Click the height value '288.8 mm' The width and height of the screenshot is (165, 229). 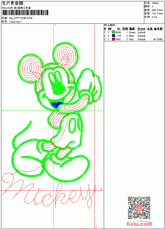click(157, 10)
